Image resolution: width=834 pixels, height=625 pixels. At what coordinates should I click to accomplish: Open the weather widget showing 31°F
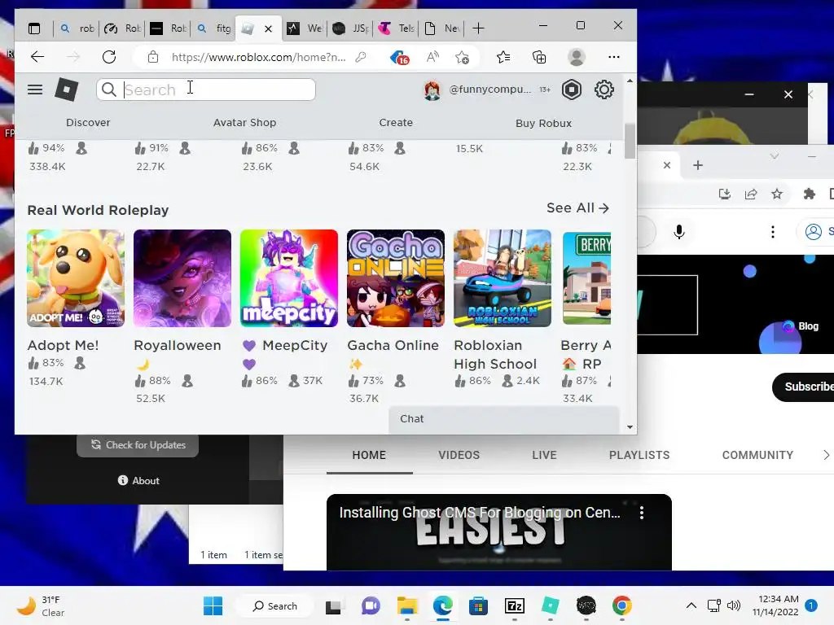point(42,605)
